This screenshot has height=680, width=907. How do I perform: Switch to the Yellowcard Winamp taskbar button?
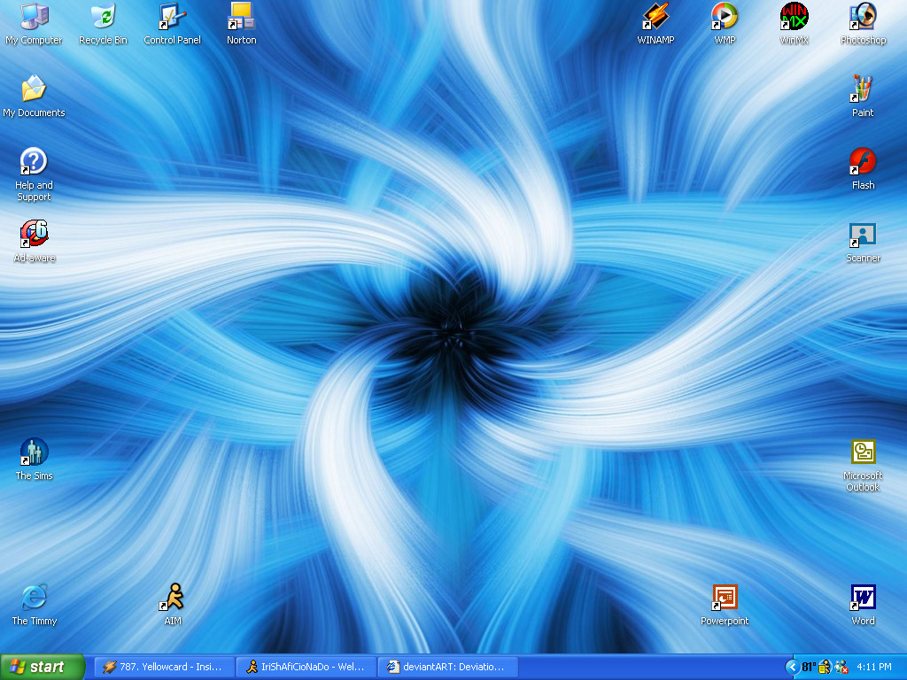click(x=164, y=668)
